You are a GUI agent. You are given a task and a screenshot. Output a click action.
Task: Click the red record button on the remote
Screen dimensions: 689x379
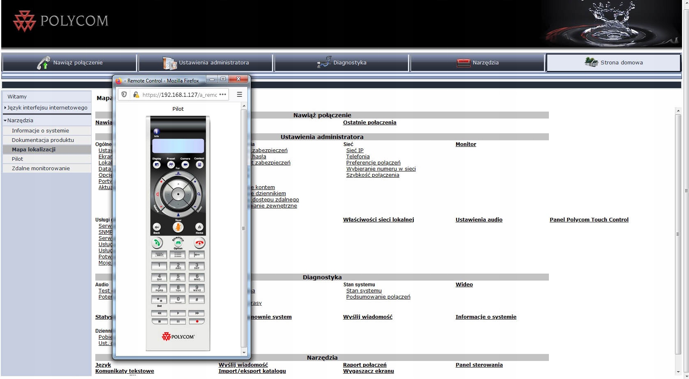[197, 322]
